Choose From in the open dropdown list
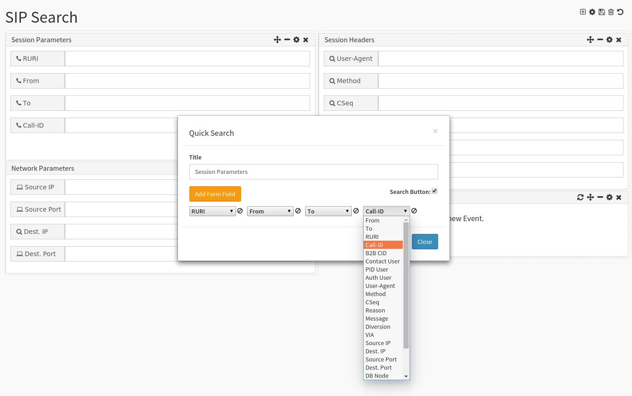632x396 pixels. pyautogui.click(x=383, y=220)
